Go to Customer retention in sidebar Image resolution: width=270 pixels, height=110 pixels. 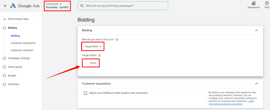pyautogui.click(x=22, y=50)
